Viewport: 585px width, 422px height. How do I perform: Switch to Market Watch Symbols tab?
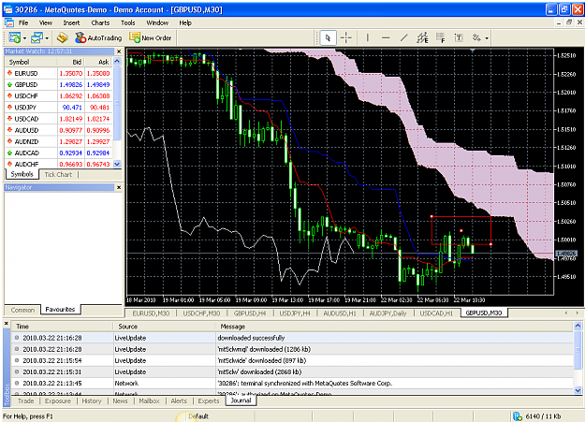pos(22,174)
